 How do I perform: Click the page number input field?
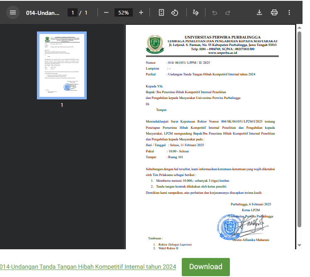(x=73, y=12)
